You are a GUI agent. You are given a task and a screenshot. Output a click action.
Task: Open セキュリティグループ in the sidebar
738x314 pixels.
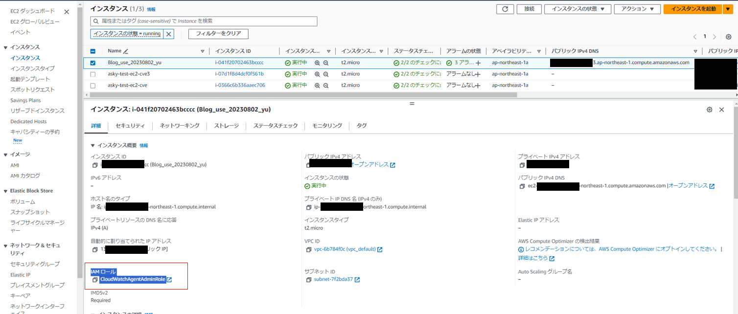click(x=35, y=264)
